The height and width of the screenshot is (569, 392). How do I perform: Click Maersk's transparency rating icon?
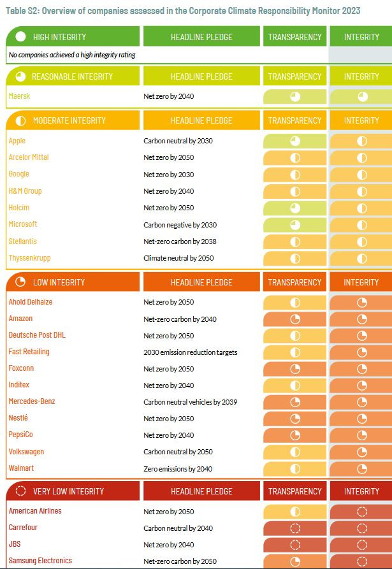[295, 97]
